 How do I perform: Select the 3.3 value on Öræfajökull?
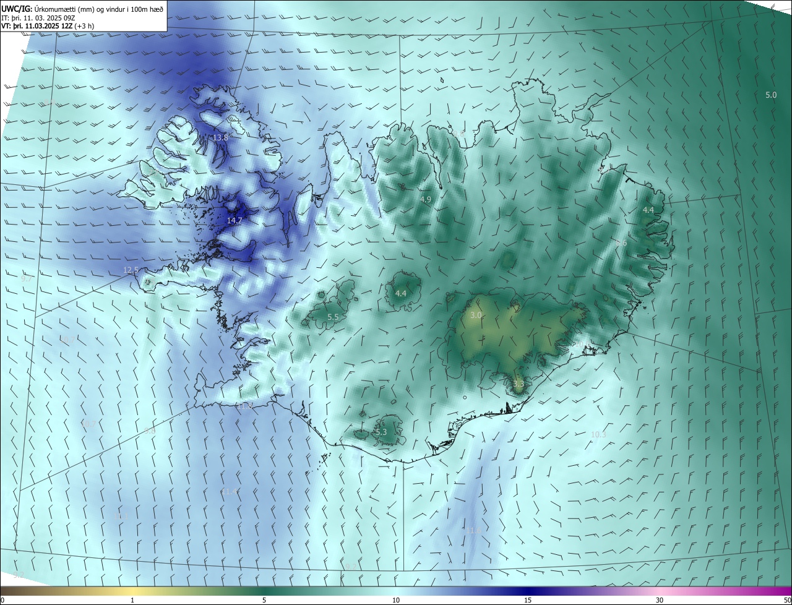pyautogui.click(x=519, y=384)
